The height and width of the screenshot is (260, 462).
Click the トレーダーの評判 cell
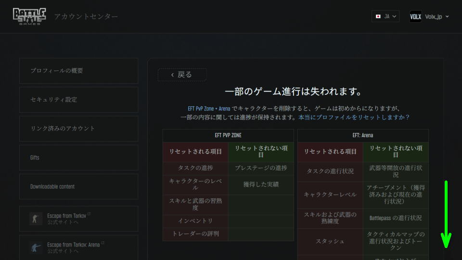195,234
